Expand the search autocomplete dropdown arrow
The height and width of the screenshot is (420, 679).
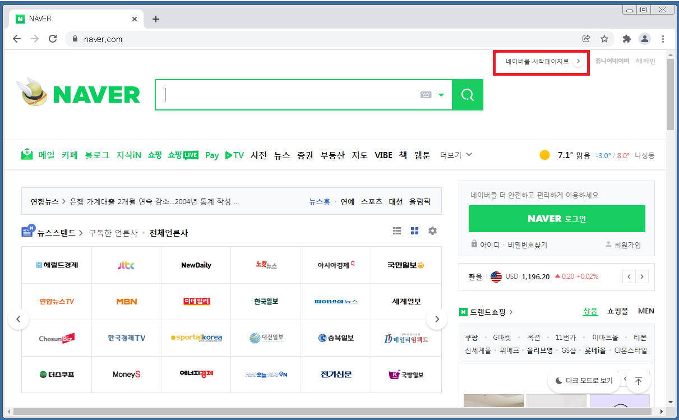click(x=441, y=95)
